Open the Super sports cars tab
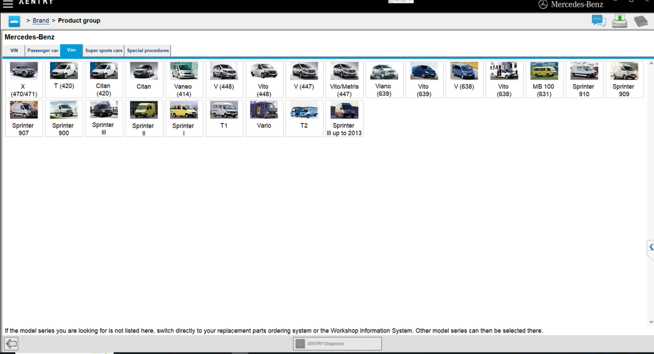 pyautogui.click(x=103, y=51)
